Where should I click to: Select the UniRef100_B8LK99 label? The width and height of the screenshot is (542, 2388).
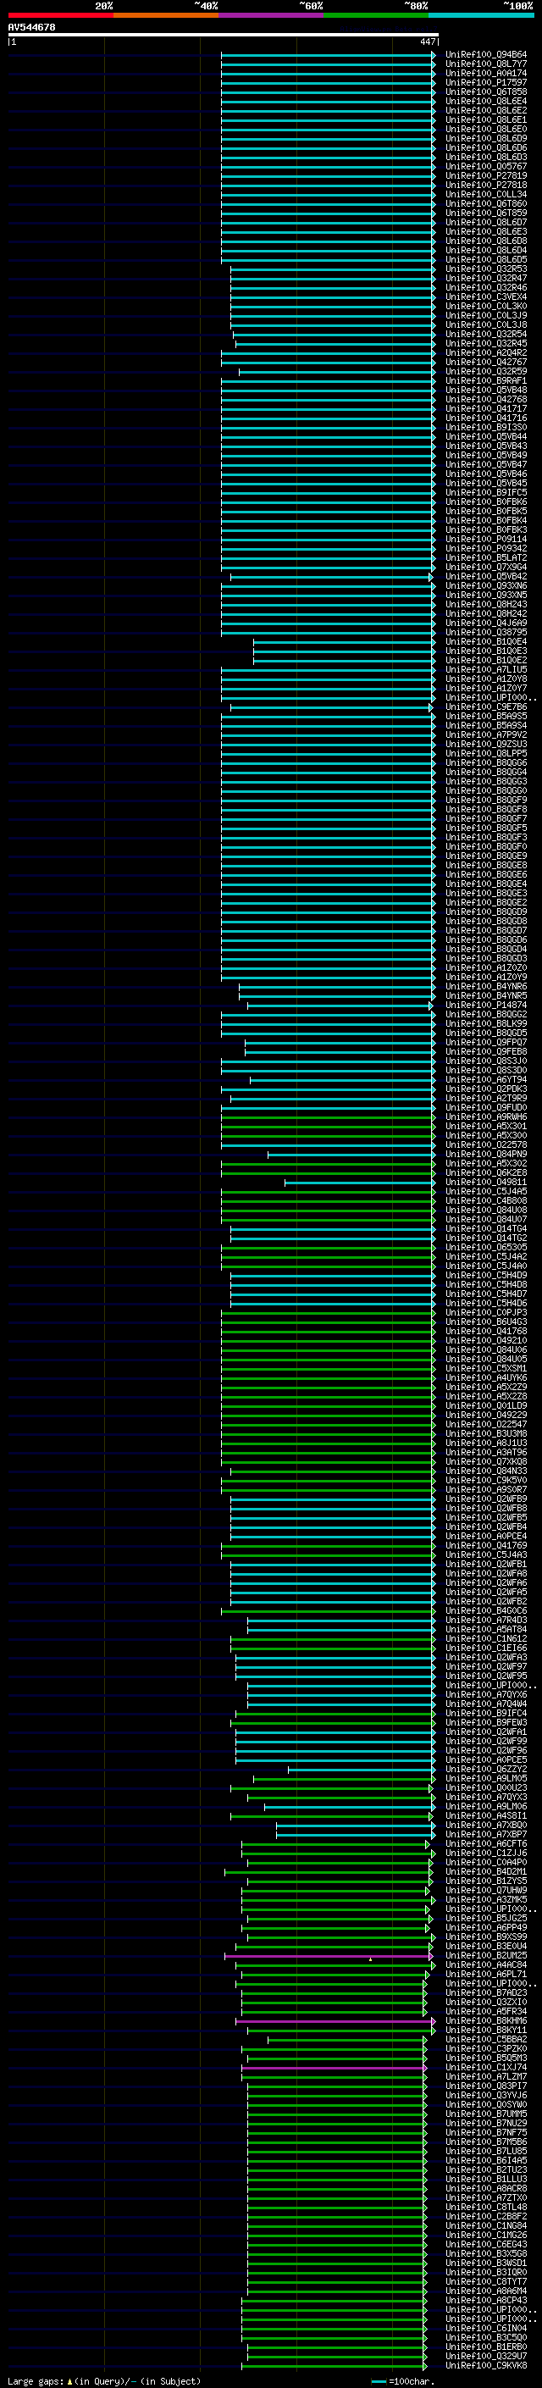(485, 1024)
